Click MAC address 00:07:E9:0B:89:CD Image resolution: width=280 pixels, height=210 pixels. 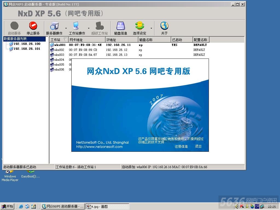83,50
